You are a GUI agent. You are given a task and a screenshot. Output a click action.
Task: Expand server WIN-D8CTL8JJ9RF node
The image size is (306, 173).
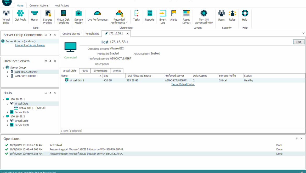pos(8,76)
